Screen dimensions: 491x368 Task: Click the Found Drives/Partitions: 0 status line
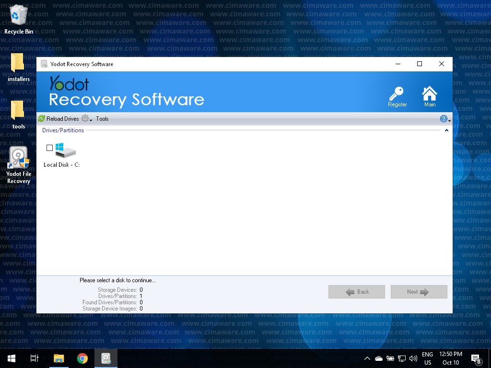[112, 302]
